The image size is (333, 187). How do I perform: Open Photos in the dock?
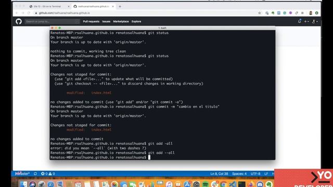pyautogui.click(x=114, y=184)
